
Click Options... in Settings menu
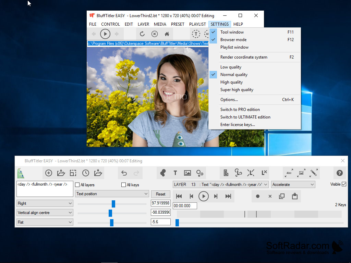tap(255, 100)
